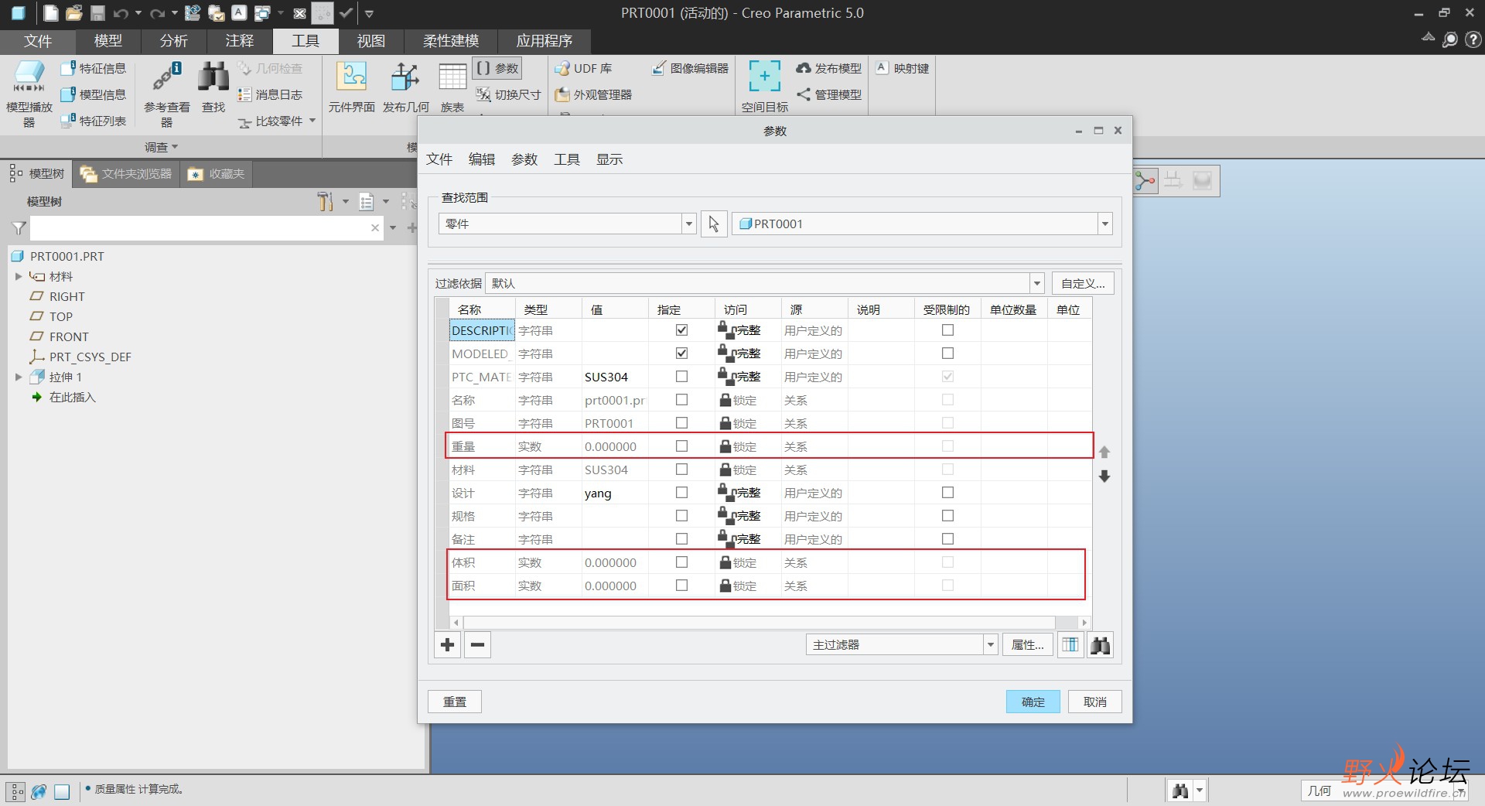Open UDF 库 library
This screenshot has width=1485, height=806.
(x=584, y=68)
